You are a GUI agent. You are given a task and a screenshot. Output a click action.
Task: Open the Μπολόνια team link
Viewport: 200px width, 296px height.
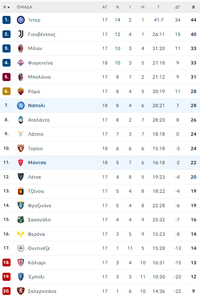(x=39, y=77)
